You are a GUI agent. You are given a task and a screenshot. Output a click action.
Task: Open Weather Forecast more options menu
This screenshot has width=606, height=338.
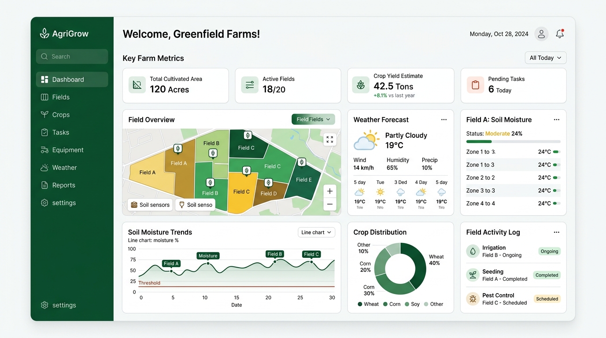click(444, 120)
